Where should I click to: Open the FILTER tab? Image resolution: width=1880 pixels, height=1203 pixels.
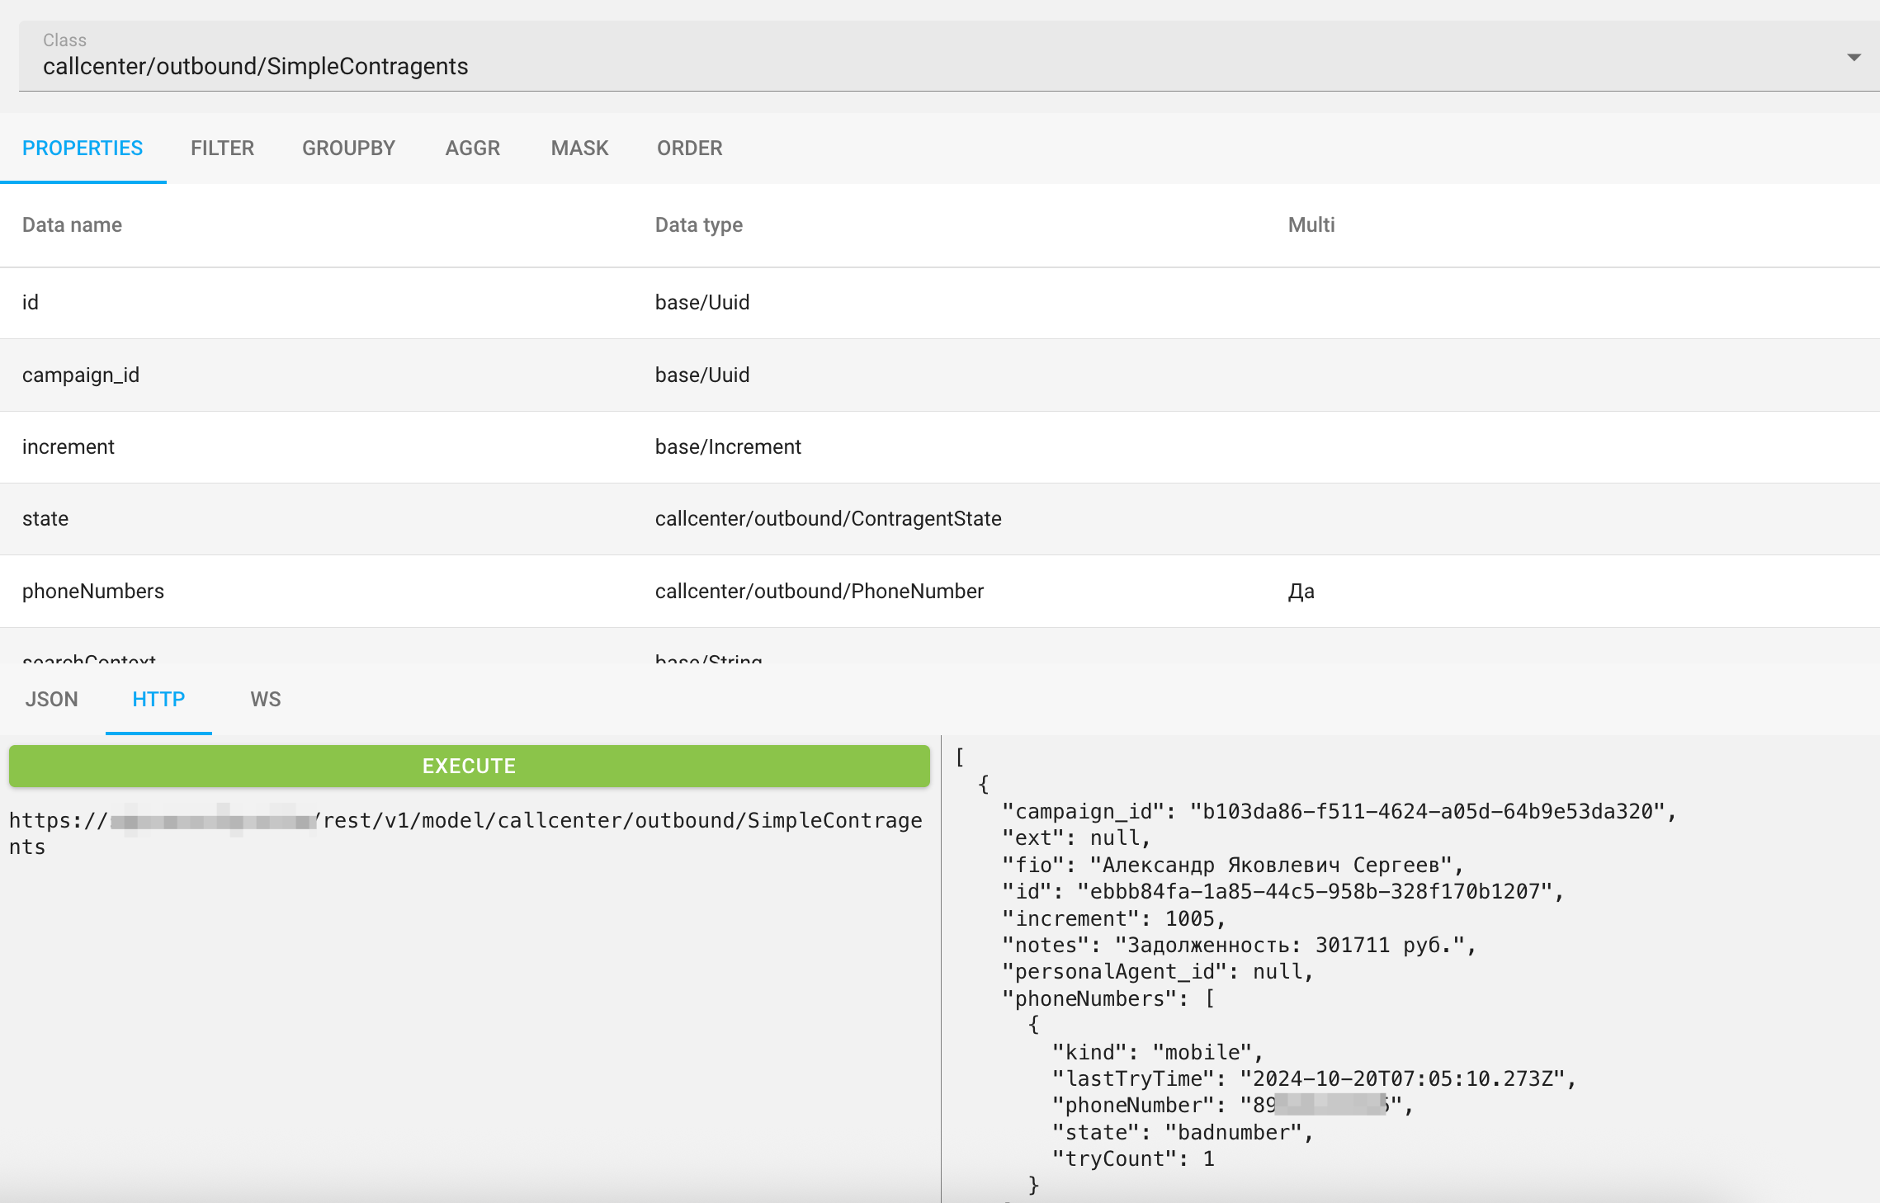[x=222, y=149]
